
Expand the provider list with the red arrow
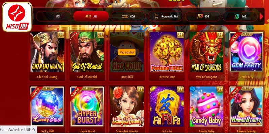click(262, 16)
